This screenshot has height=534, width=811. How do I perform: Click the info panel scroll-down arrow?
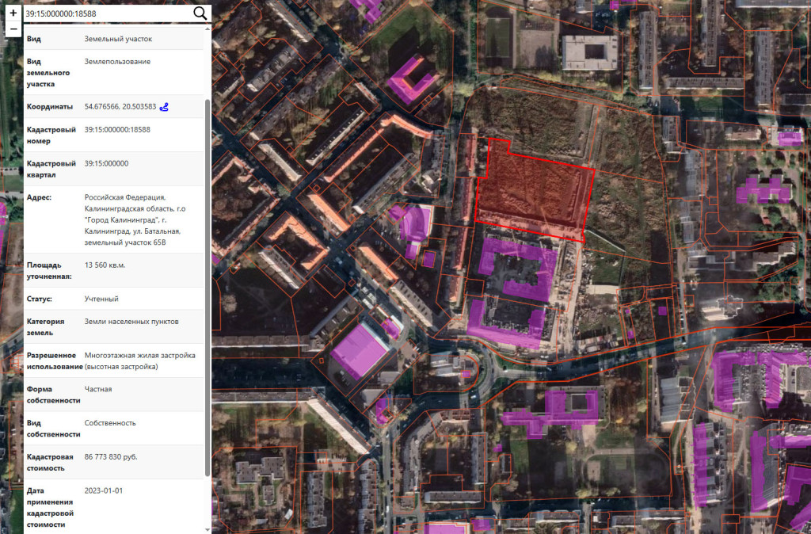(208, 528)
